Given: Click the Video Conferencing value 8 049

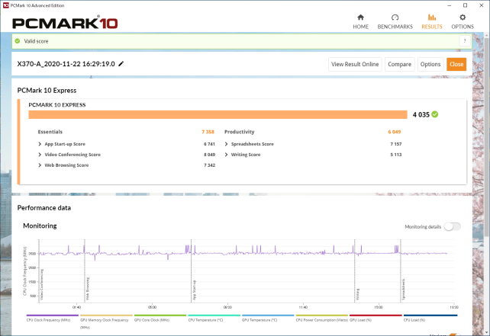Looking at the screenshot, I should [209, 155].
